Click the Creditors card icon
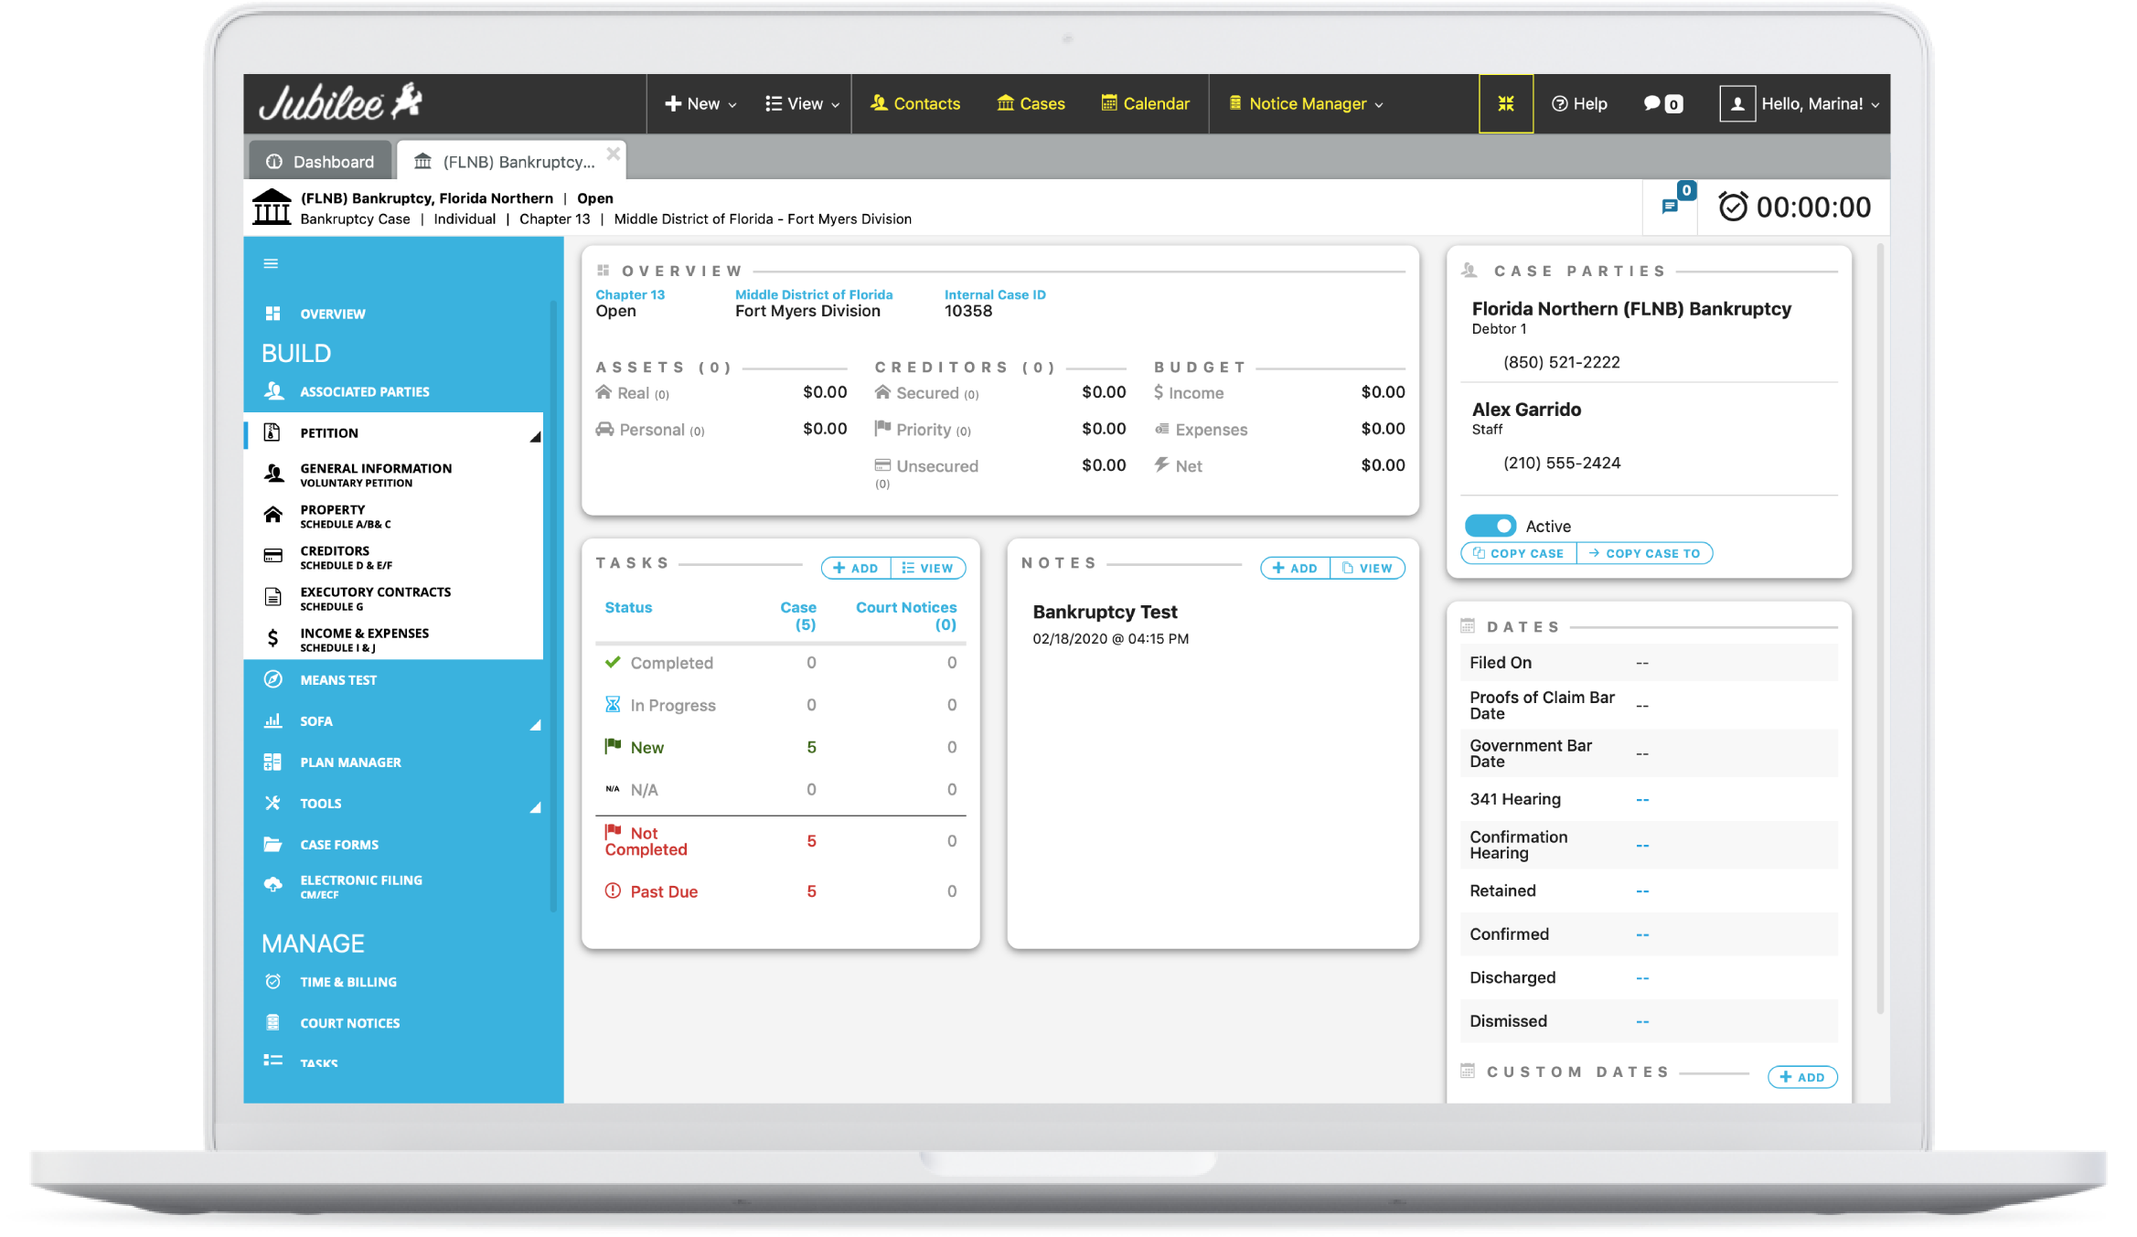Image resolution: width=2137 pixels, height=1237 pixels. pyautogui.click(x=272, y=556)
